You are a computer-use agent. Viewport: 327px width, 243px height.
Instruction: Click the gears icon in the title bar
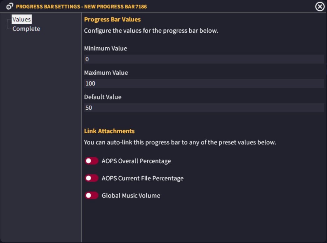click(x=9, y=6)
